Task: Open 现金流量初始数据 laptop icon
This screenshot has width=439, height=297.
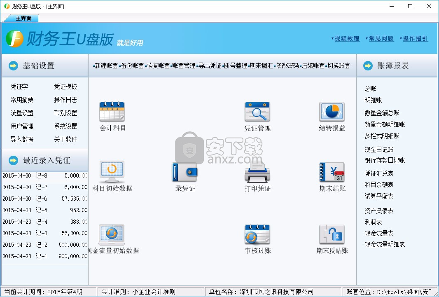Action: point(112,234)
